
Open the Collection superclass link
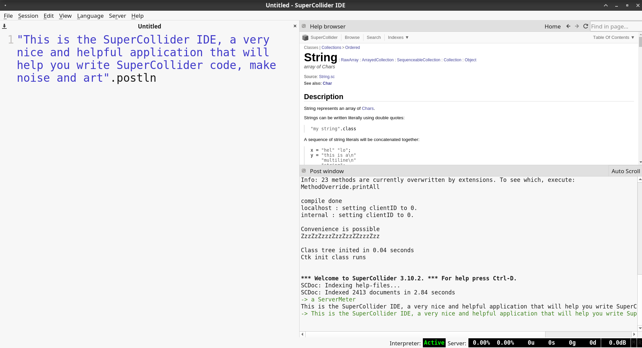[x=452, y=60]
